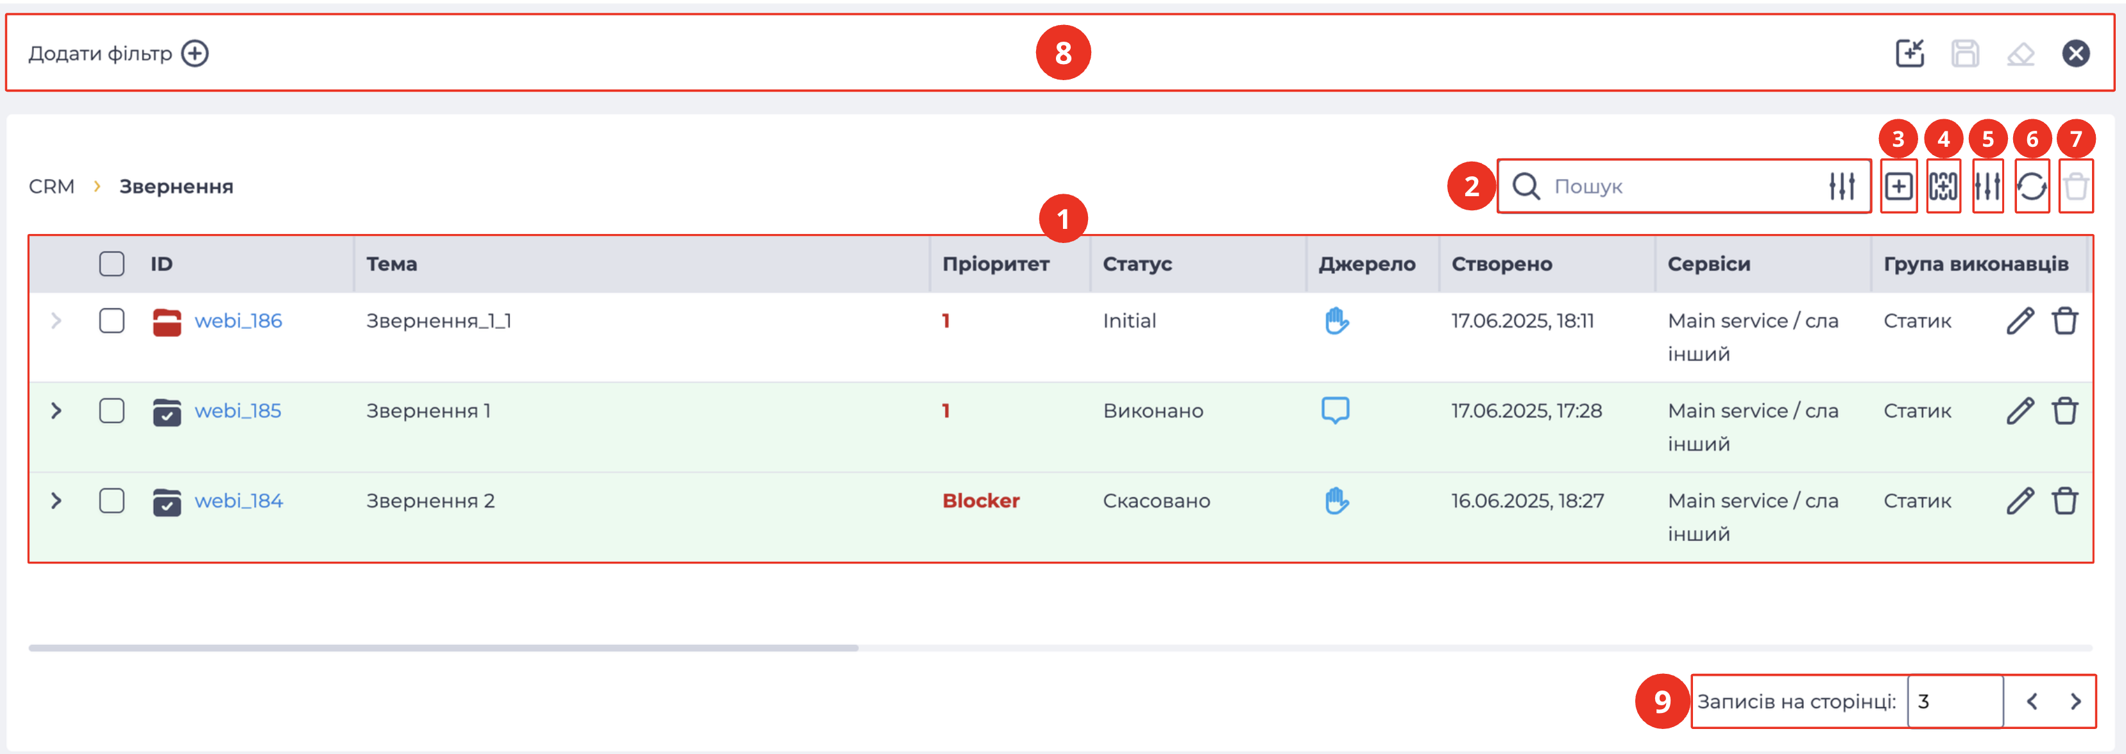Open the webi_184 link
Screen dimensions: 2126x754
(239, 501)
